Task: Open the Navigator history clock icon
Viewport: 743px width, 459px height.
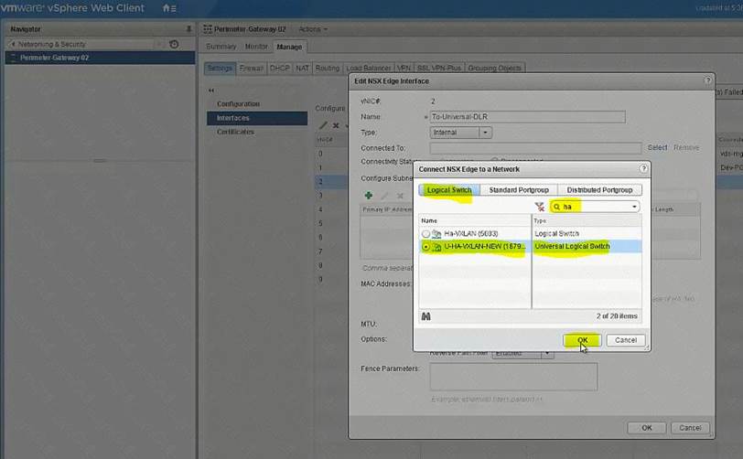Action: (x=174, y=44)
